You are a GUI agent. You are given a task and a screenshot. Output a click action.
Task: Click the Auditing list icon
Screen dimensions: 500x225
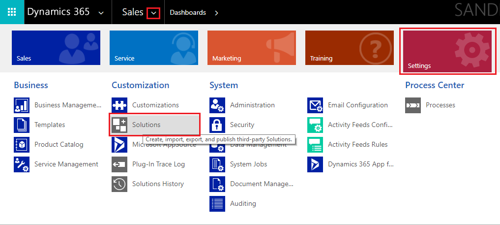click(x=217, y=204)
